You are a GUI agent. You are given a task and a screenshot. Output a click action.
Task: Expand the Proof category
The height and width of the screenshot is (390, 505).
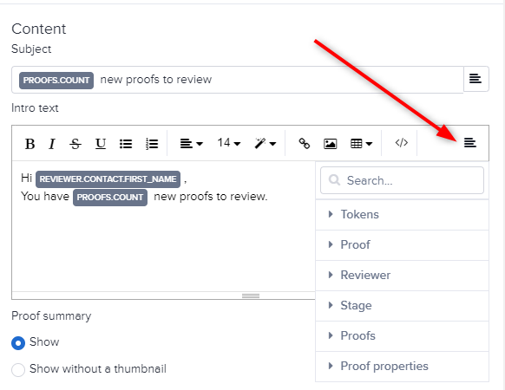402,245
